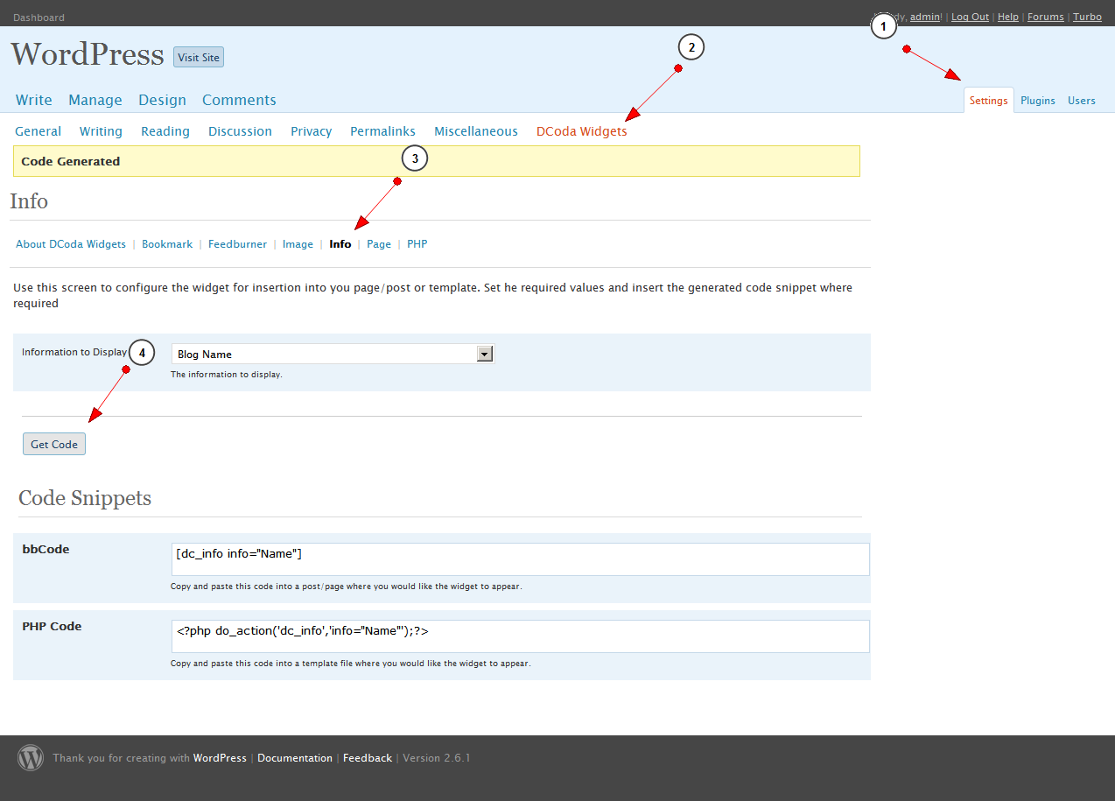Select the Feedburner widget link
1115x801 pixels.
(237, 244)
